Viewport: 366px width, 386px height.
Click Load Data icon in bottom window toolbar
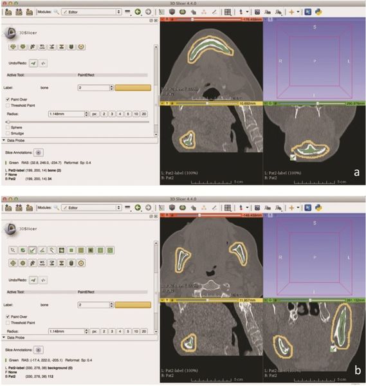(8, 208)
